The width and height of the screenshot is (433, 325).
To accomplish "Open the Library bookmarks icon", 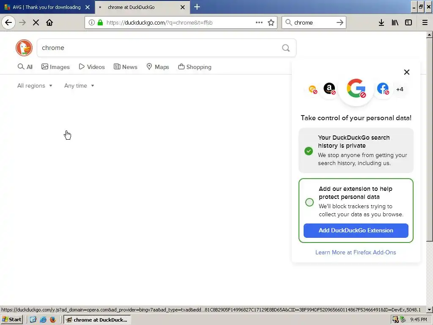I will [x=395, y=22].
